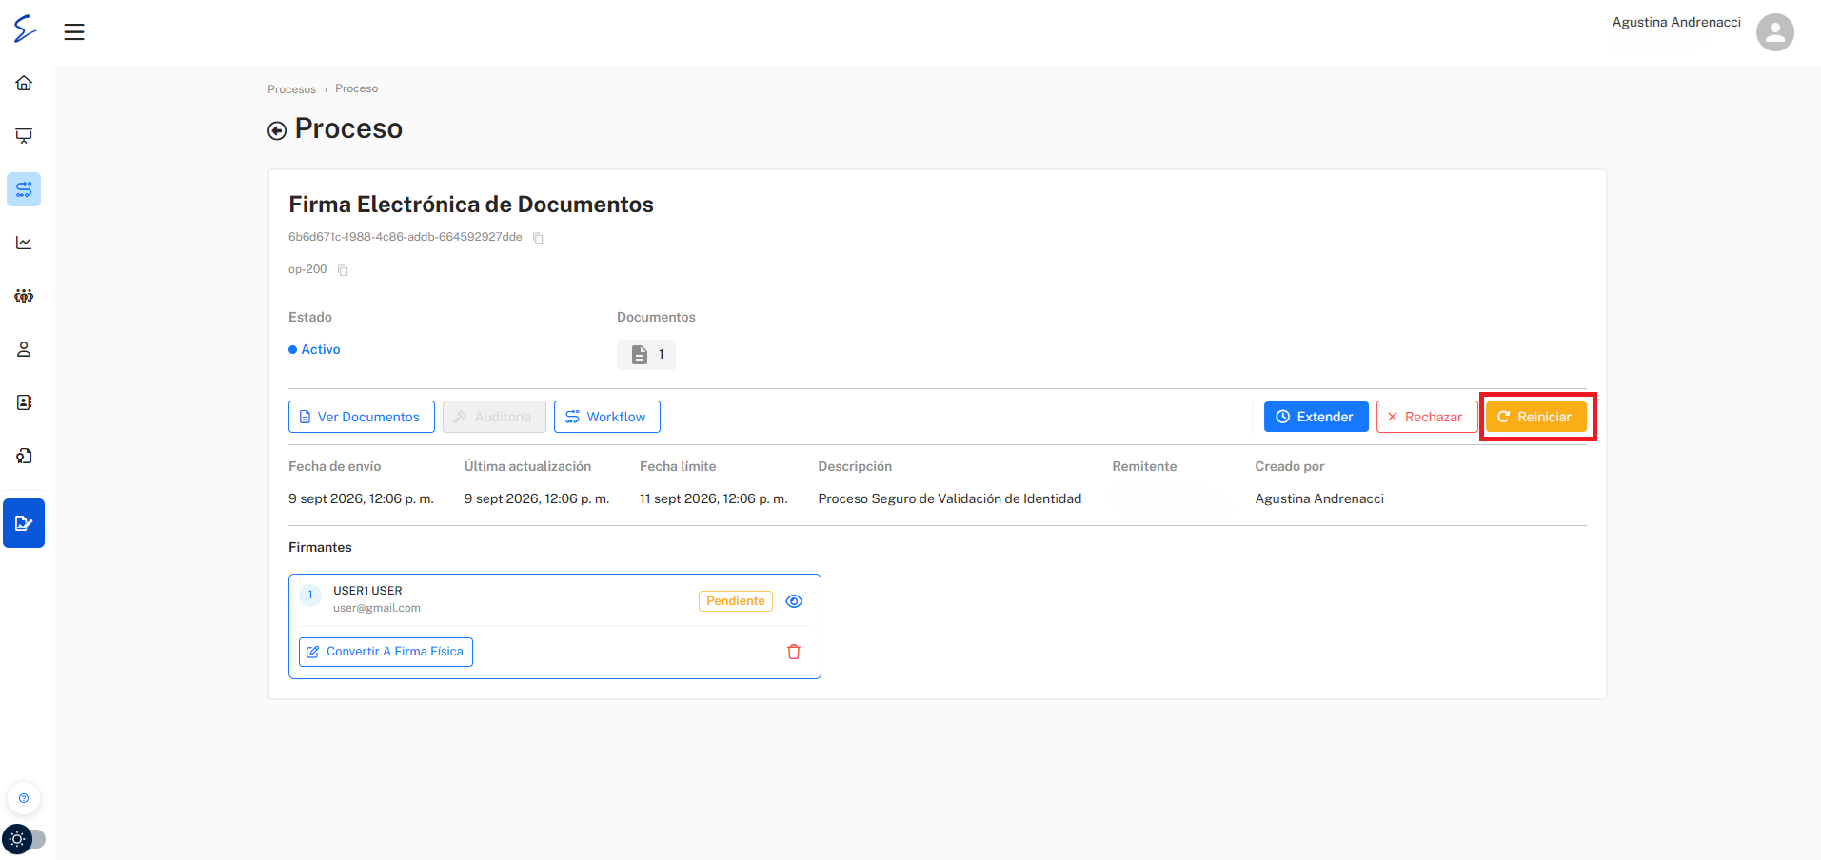This screenshot has height=860, width=1821.
Task: Click Convertir A Firma Fisica
Action: click(386, 652)
